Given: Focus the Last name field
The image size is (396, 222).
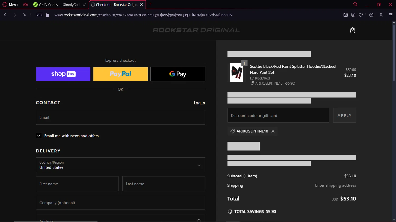Looking at the screenshot, I should 164,184.
